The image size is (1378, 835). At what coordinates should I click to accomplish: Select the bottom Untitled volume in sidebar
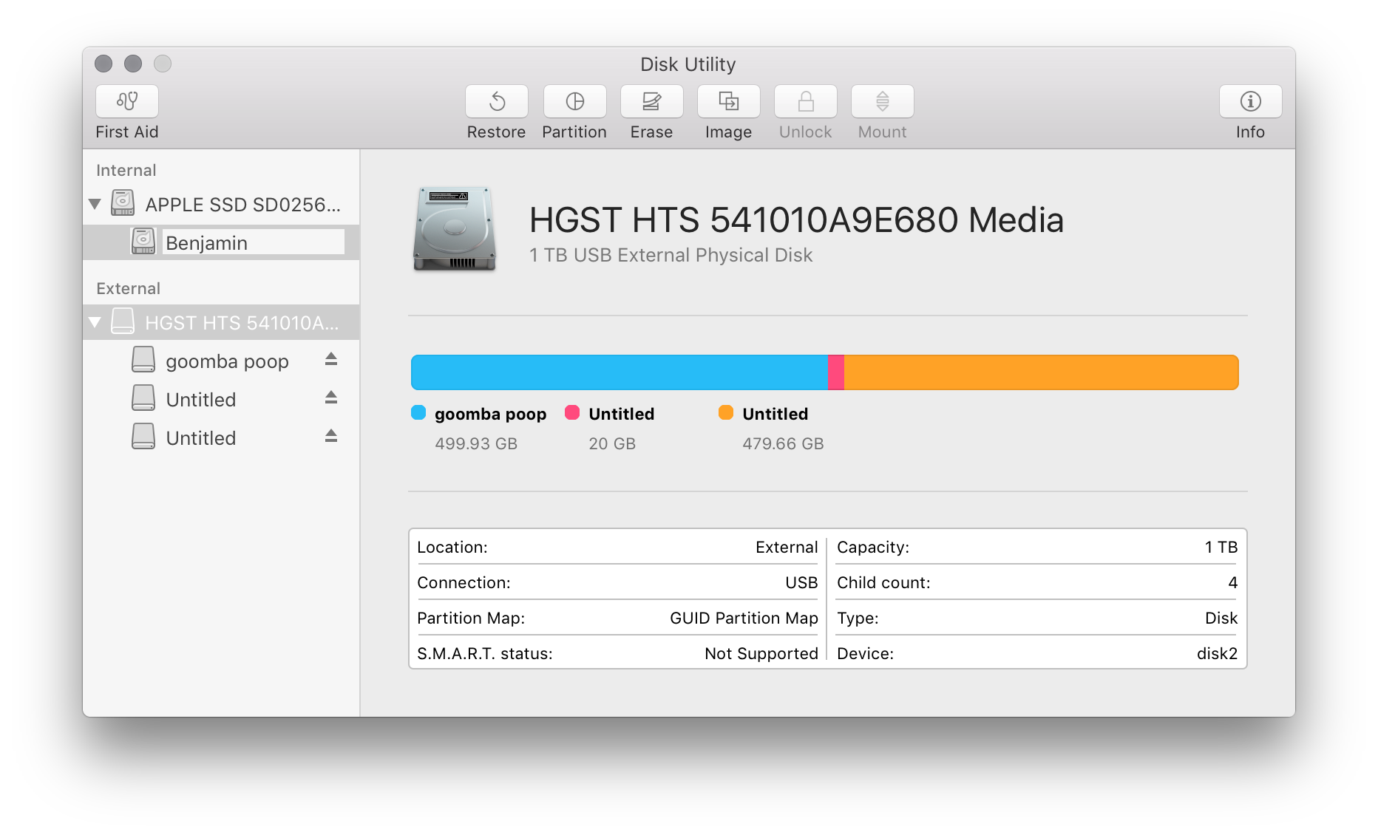[221, 437]
